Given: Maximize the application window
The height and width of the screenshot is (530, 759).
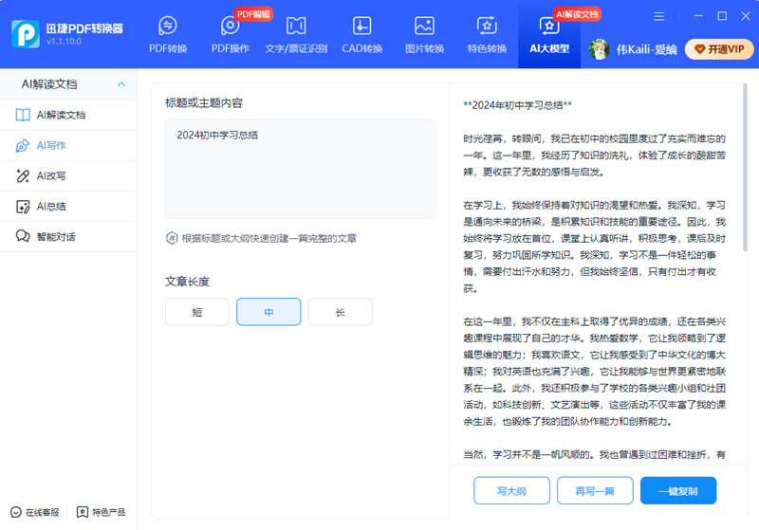Looking at the screenshot, I should pyautogui.click(x=722, y=16).
